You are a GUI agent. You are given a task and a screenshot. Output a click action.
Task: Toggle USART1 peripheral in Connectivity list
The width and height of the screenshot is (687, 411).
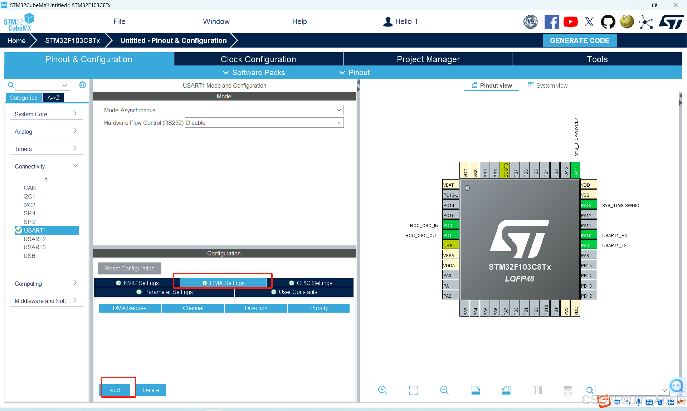[x=35, y=230]
